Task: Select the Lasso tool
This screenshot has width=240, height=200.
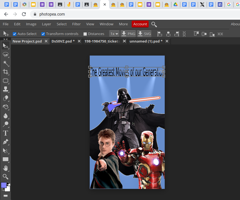Action: (6, 55)
